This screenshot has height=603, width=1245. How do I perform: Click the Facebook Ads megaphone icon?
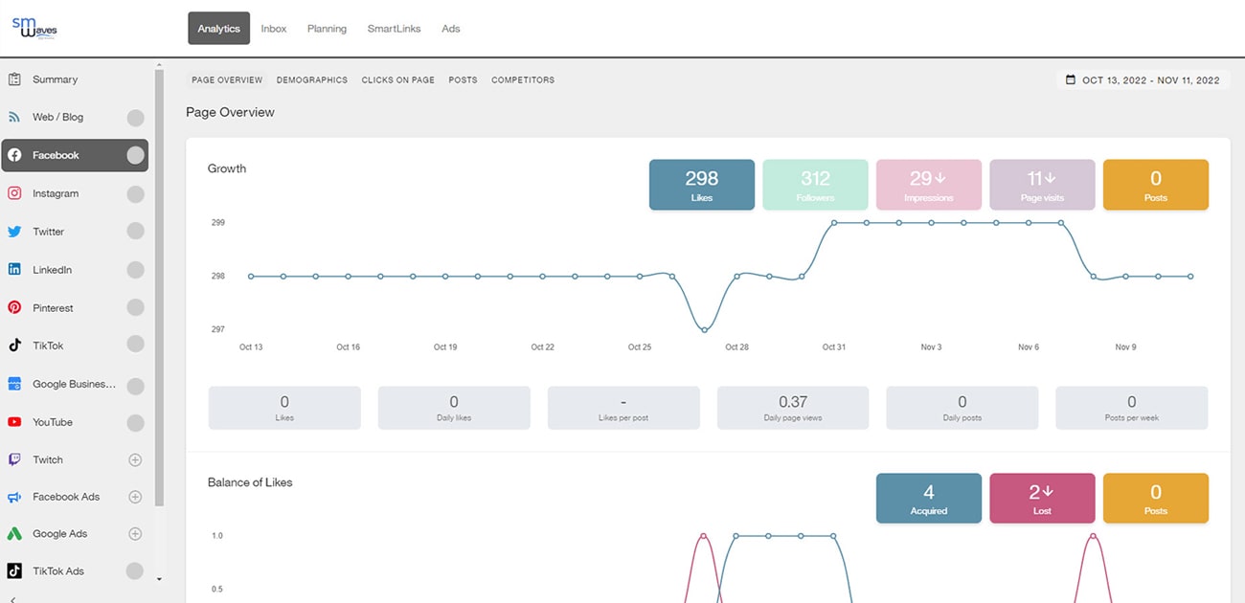point(14,497)
